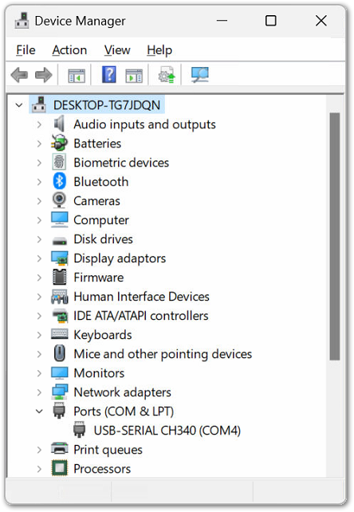Select the Mice and other pointing devices item
354x512 pixels.
click(163, 354)
